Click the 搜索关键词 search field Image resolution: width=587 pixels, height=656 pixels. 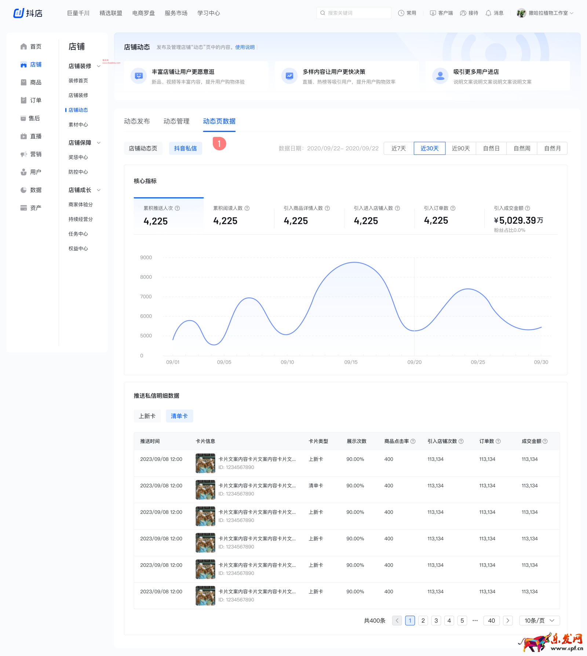tap(354, 13)
